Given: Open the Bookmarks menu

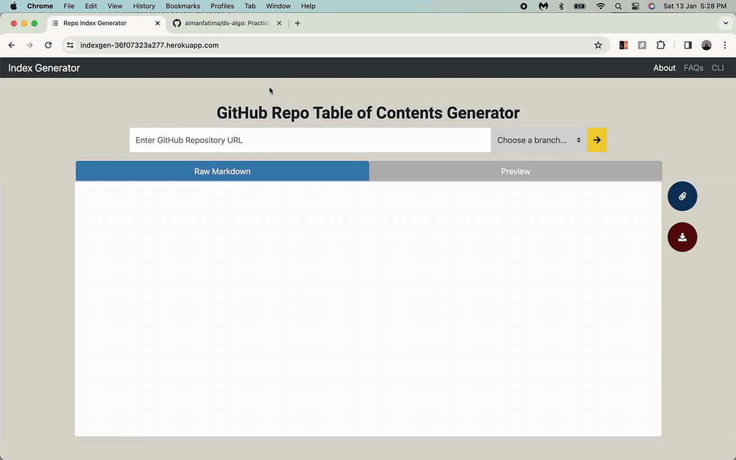Looking at the screenshot, I should pyautogui.click(x=183, y=6).
